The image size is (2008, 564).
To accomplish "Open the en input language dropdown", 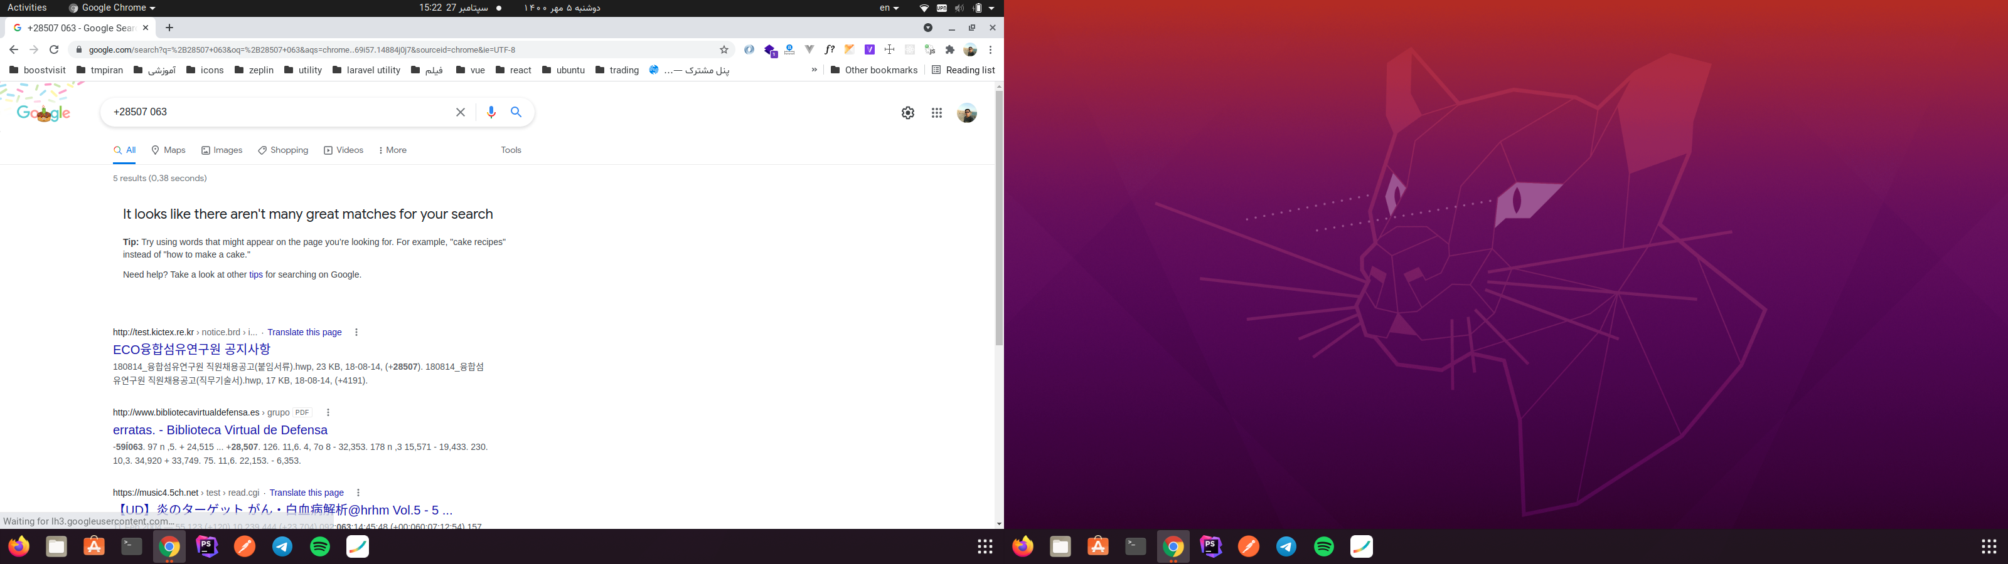I will [x=889, y=8].
